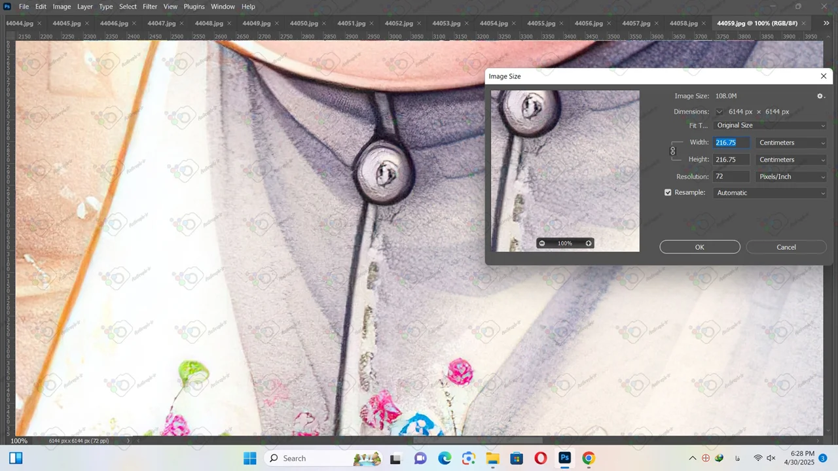Screen dimensions: 838x471
Task: Open the Fit To Original Size dropdown
Action: coord(770,126)
